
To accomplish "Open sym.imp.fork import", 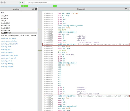I will [6, 50].
